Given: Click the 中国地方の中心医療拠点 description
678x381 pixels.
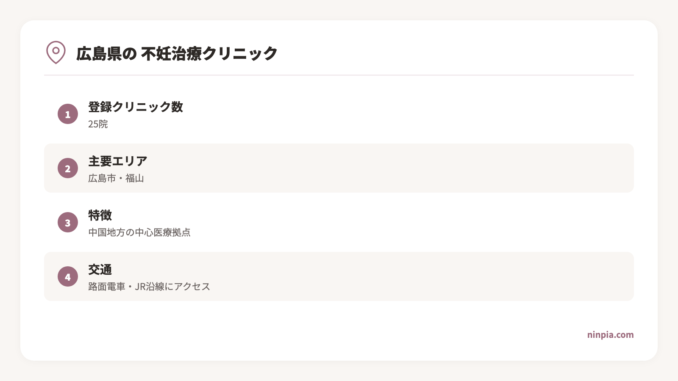Looking at the screenshot, I should [139, 232].
